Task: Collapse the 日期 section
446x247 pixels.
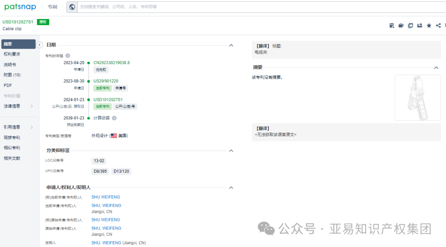Action: [x=231, y=45]
